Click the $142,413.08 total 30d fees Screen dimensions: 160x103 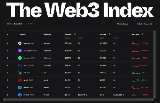18,24
